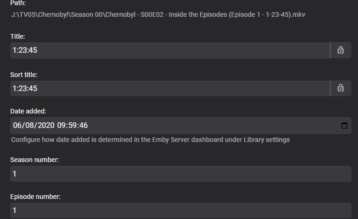Image resolution: width=358 pixels, height=219 pixels.
Task: Select the minutes "59" in Date added
Action: [73, 125]
